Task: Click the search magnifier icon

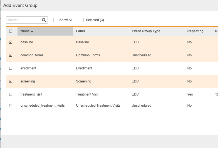Action: click(44, 20)
